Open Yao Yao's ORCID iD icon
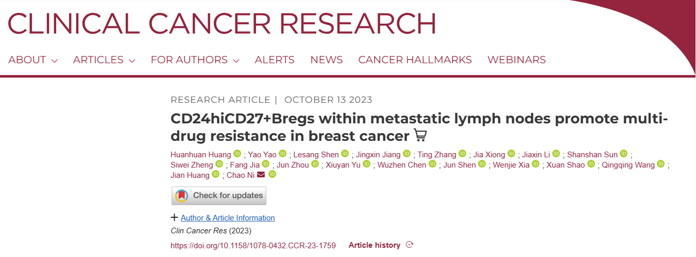Viewport: 696px width, 257px height. [282, 154]
